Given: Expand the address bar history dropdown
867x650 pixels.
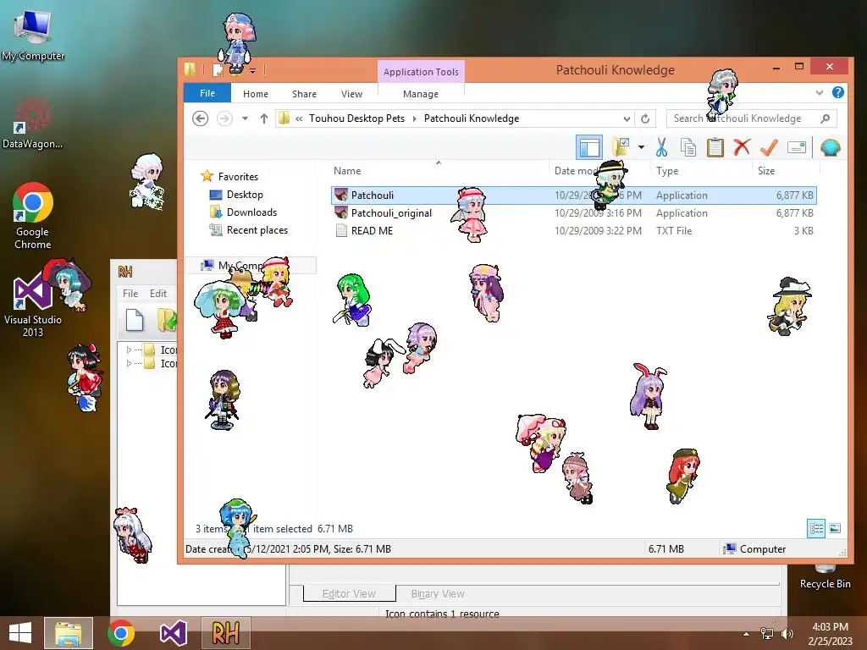Looking at the screenshot, I should pos(627,118).
